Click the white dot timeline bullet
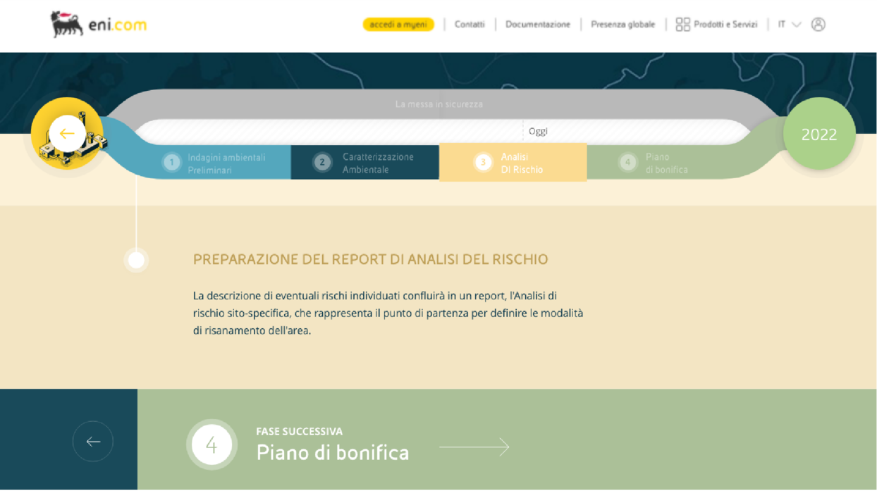The image size is (877, 493). click(x=136, y=261)
